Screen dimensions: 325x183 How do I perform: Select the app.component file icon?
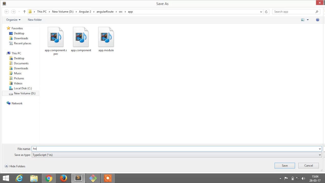[81, 37]
